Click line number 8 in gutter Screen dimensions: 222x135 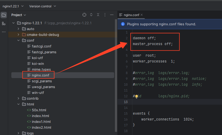[127, 73]
